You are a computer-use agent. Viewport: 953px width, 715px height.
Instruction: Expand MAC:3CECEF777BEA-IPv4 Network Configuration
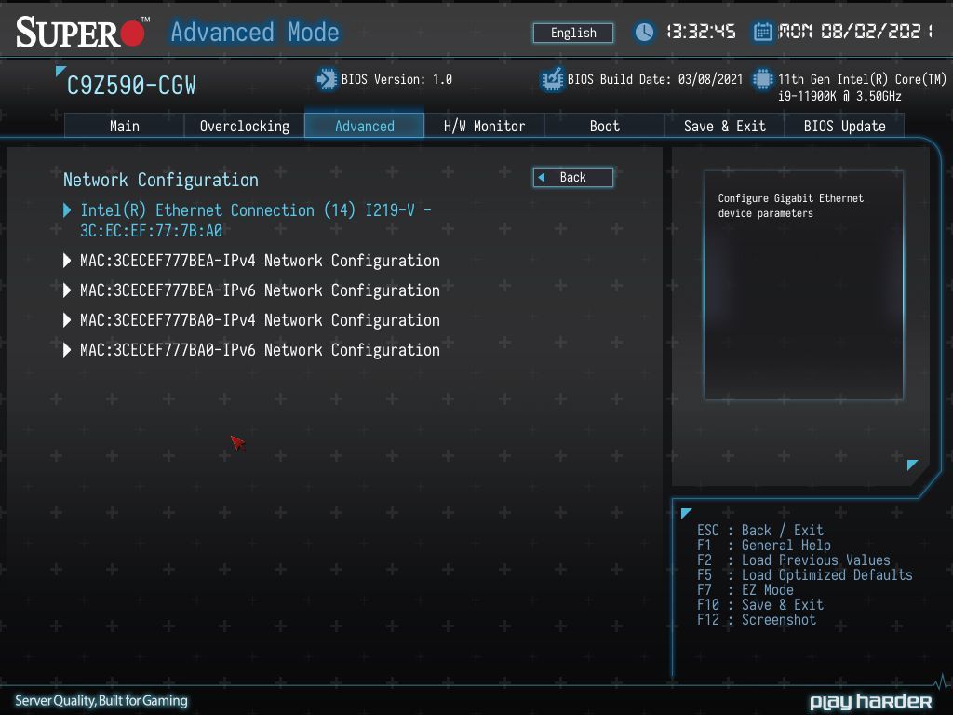(x=251, y=261)
